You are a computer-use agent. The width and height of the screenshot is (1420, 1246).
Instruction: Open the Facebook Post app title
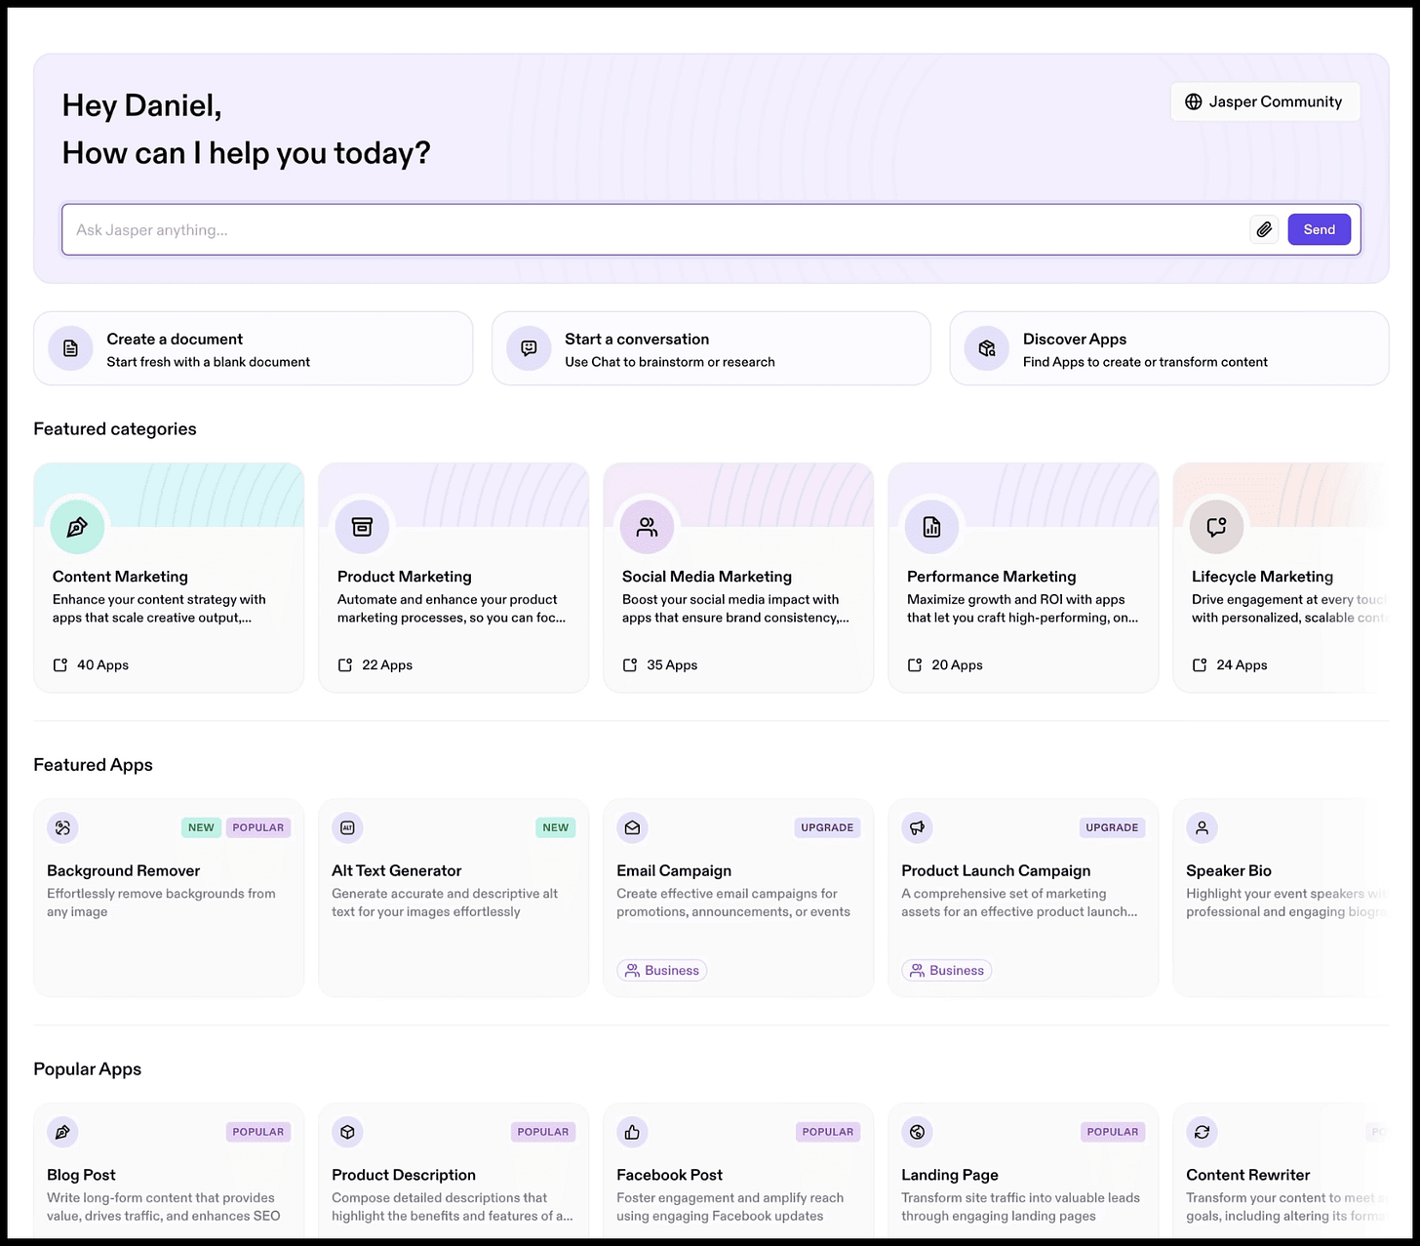670,1175
